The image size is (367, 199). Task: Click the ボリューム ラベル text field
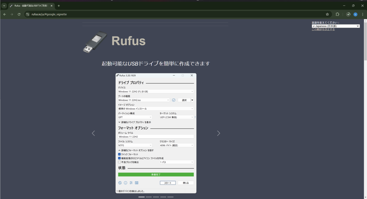pyautogui.click(x=156, y=137)
